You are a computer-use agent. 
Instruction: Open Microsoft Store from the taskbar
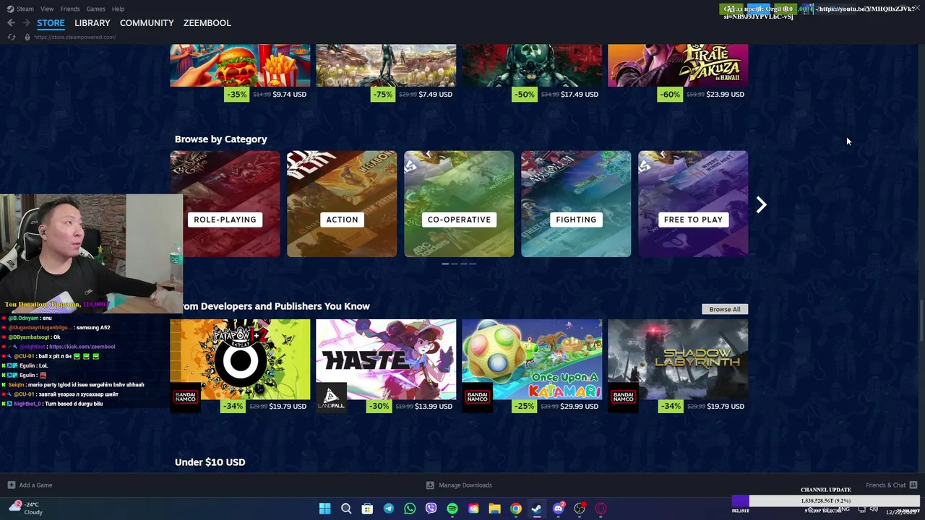[x=367, y=508]
